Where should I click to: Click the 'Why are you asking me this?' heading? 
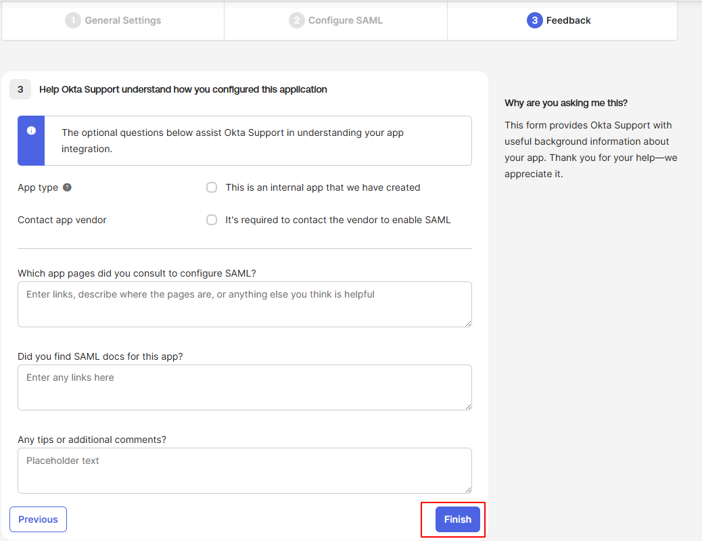tap(566, 103)
